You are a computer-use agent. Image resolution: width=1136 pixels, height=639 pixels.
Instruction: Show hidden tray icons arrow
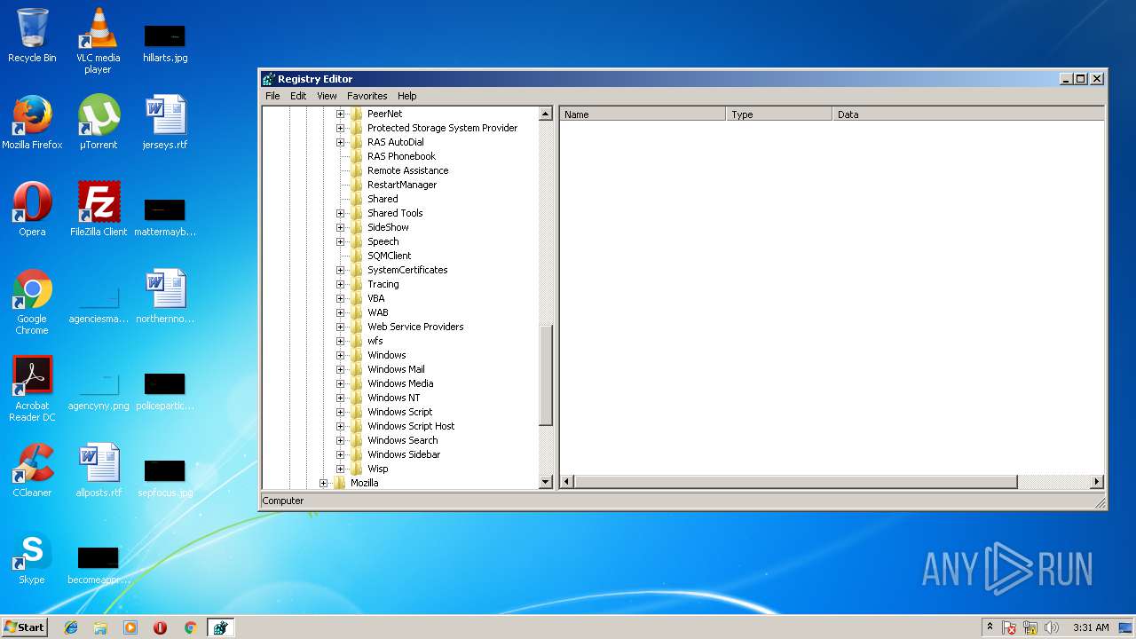click(x=990, y=627)
